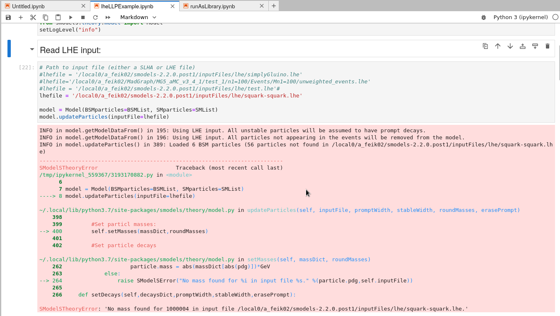Screen dimensions: 560x316
Task: Restart and run all cells via fast-forward icon
Action: click(107, 17)
